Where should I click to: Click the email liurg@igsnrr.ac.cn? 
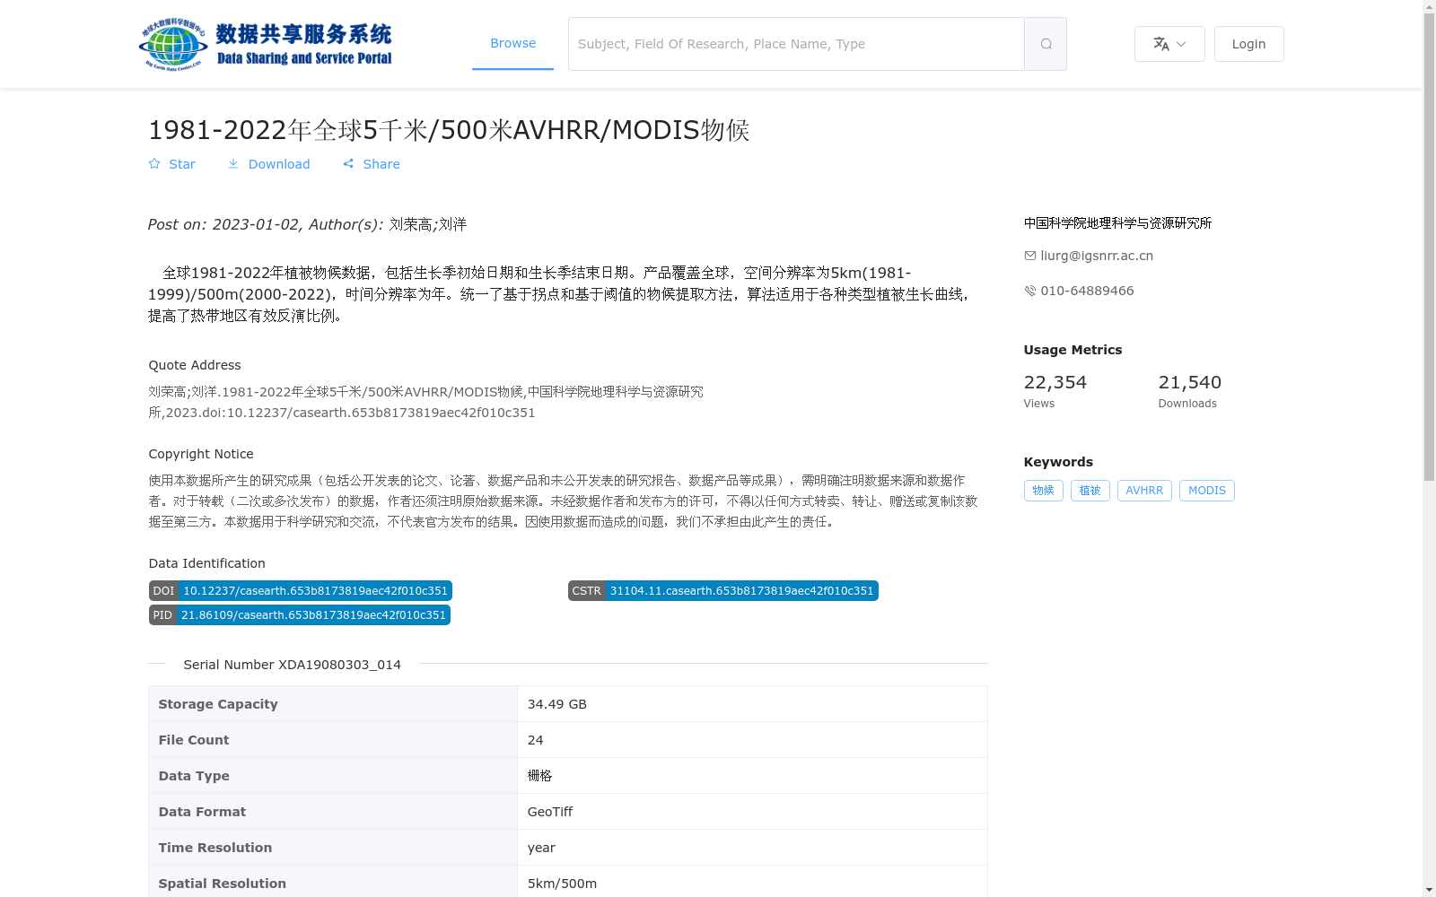1097,256
